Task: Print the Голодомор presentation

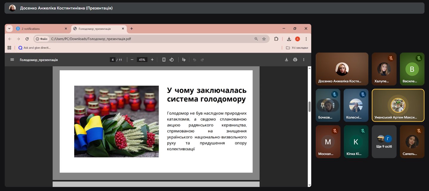Action: [295, 60]
